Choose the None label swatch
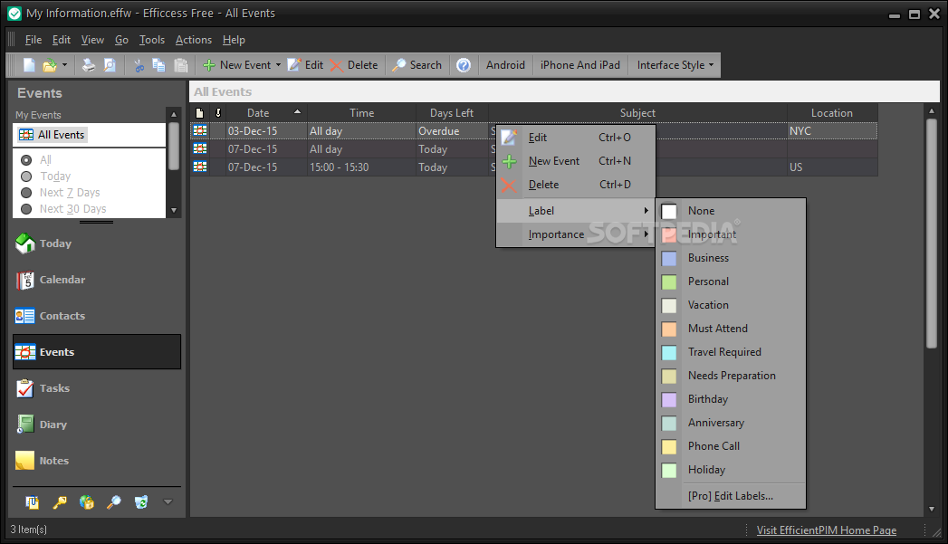 point(669,211)
